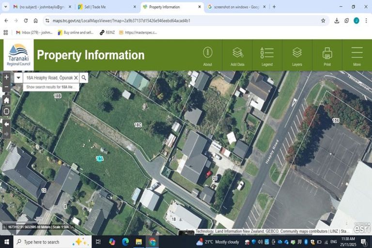Go to the browser home page
The height and width of the screenshot is (248, 372).
tap(35, 21)
